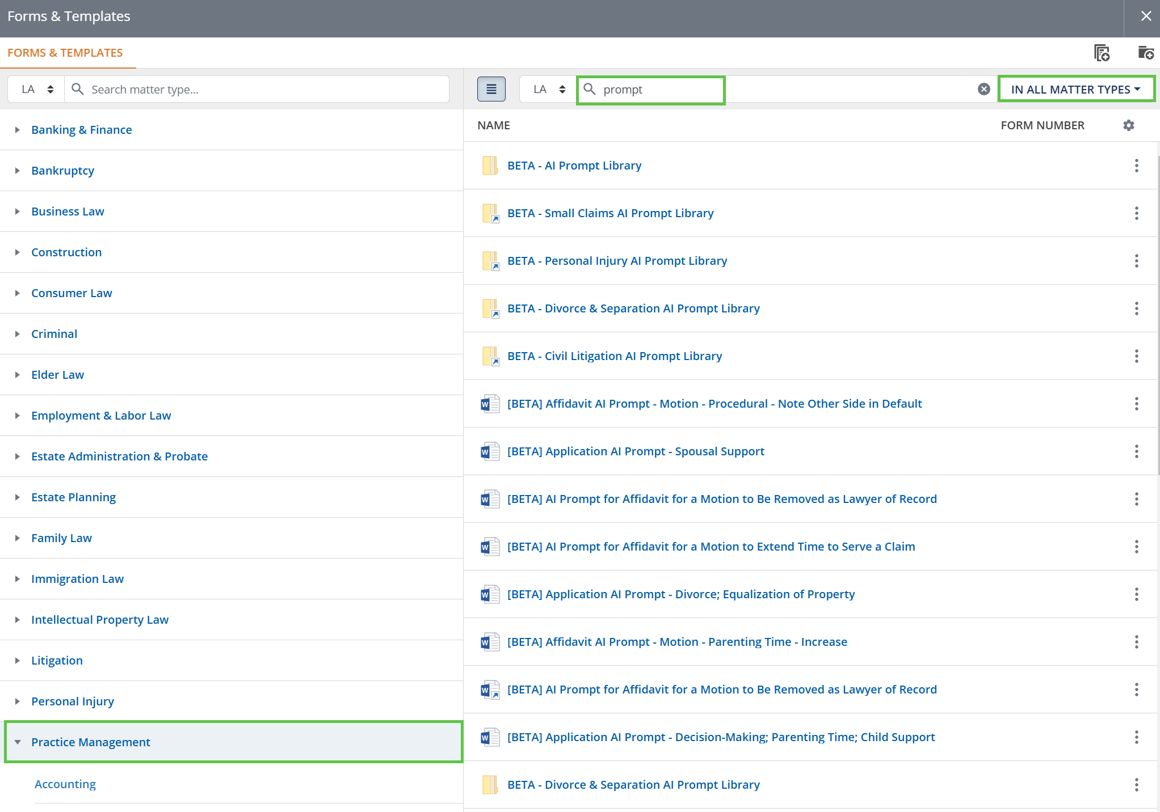Viewport: 1160px width, 812px height.
Task: Open the LA state selector beside prompt search
Action: 549,90
